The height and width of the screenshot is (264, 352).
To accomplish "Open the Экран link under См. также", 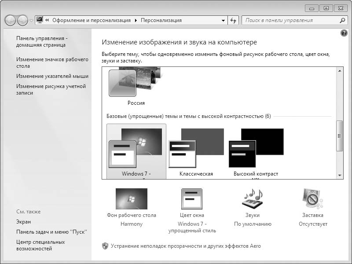I will 23,222.
